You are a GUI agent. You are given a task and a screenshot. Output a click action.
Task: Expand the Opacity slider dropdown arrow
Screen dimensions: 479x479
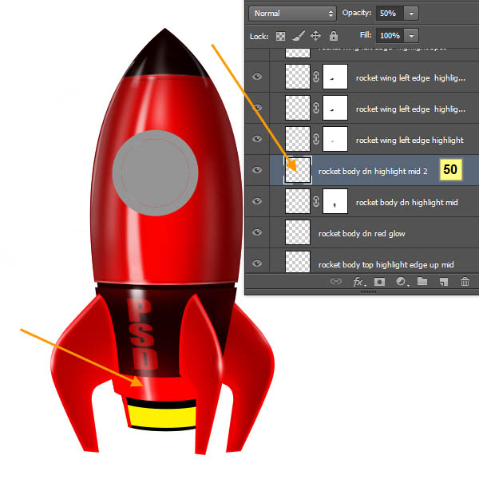[x=411, y=14]
